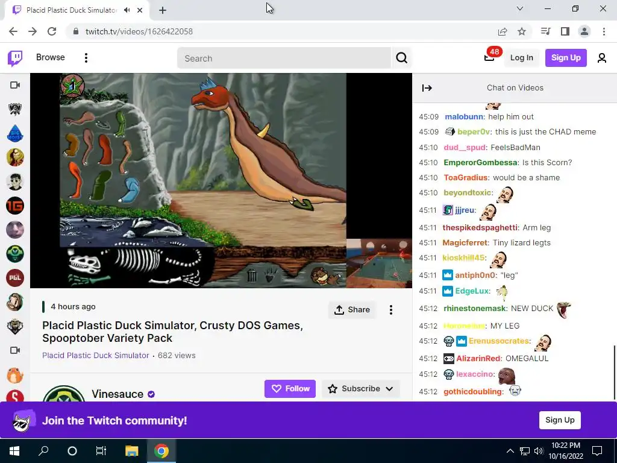
Task: Open Task View on the taskbar
Action: coord(101,451)
